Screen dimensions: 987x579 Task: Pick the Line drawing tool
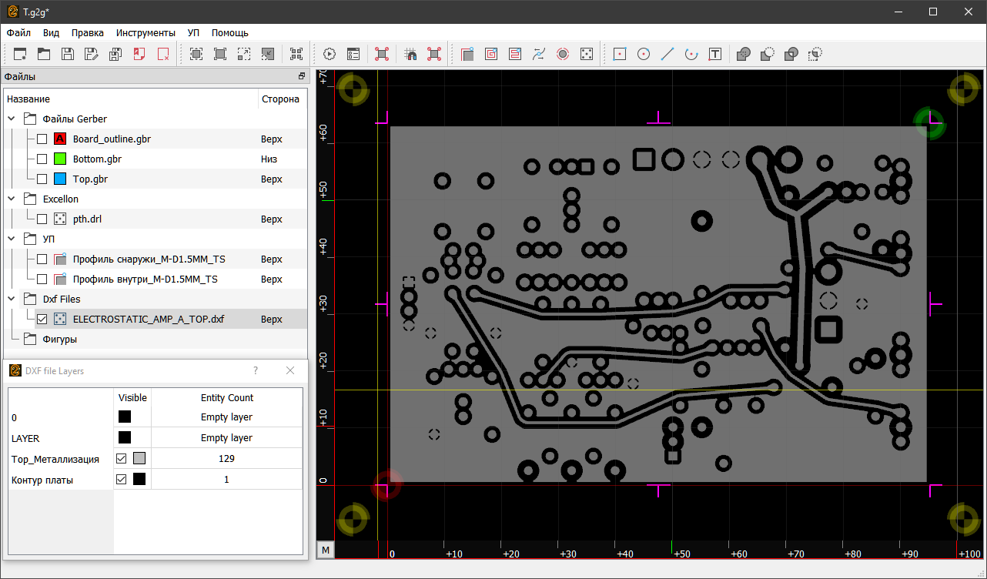point(667,54)
